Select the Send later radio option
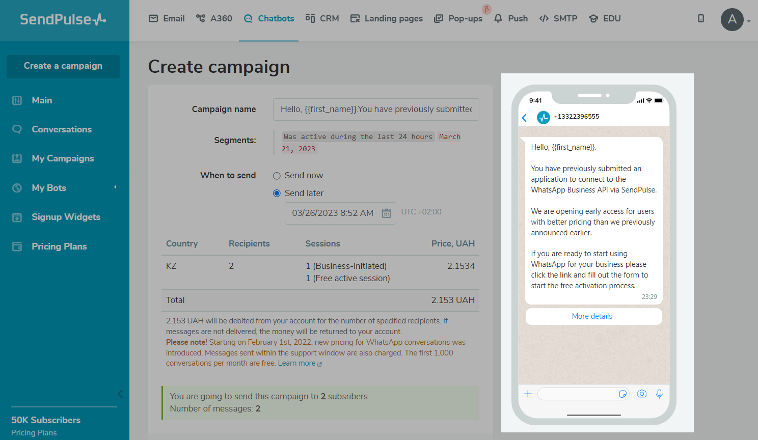 click(x=277, y=194)
